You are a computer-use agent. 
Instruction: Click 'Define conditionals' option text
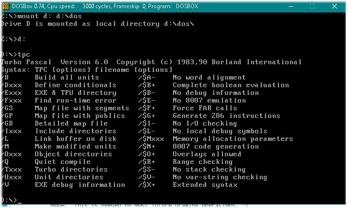[x=75, y=85]
